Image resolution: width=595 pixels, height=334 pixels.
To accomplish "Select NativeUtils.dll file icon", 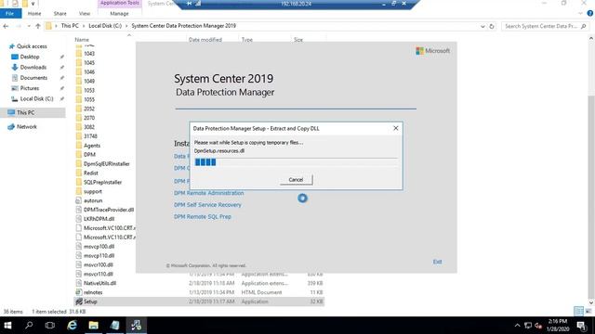I will pos(78,283).
